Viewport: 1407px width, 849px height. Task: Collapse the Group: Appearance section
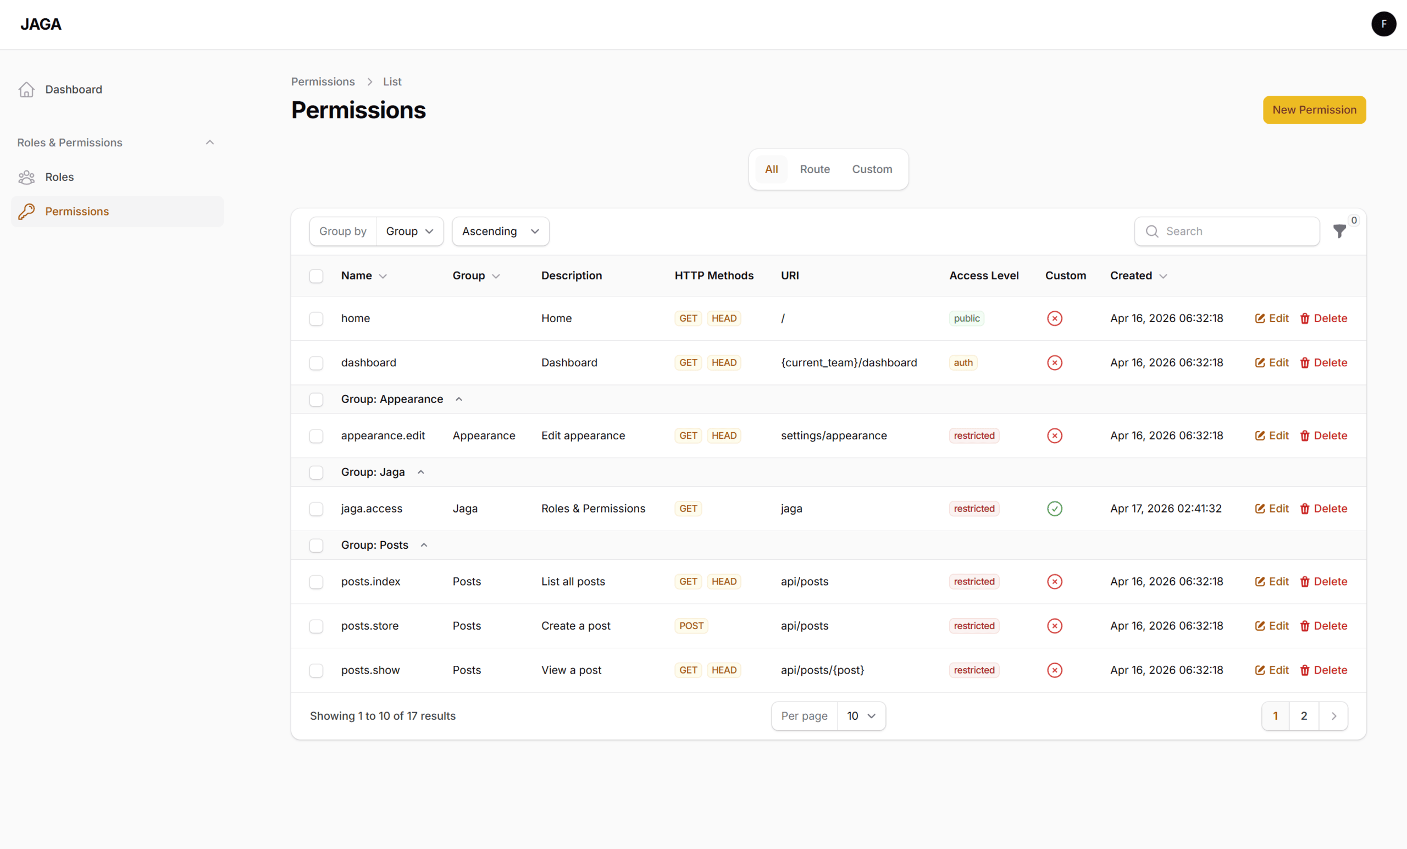(x=458, y=399)
